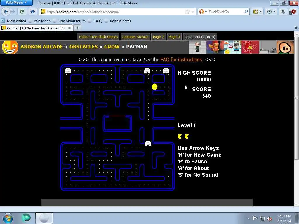The width and height of the screenshot is (299, 224).
Task: Follow the ANDKON ARCADE breadcrumb link
Action: pos(41,47)
